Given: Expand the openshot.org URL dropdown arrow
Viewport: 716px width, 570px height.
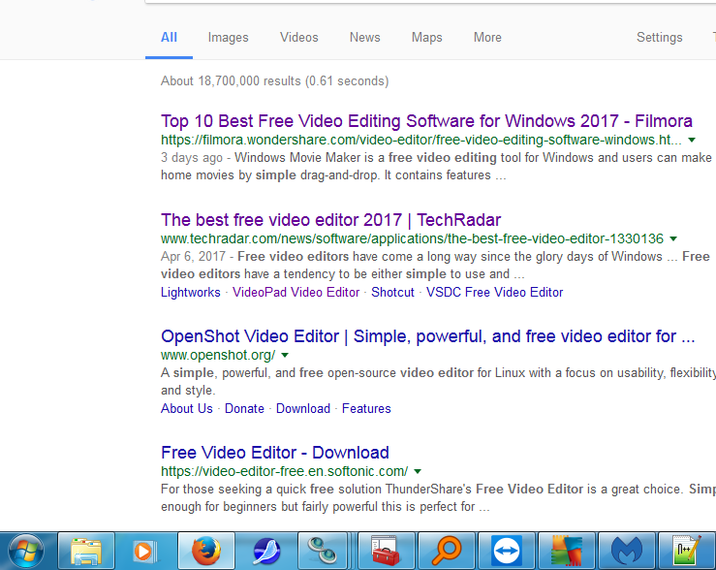Looking at the screenshot, I should pyautogui.click(x=285, y=355).
